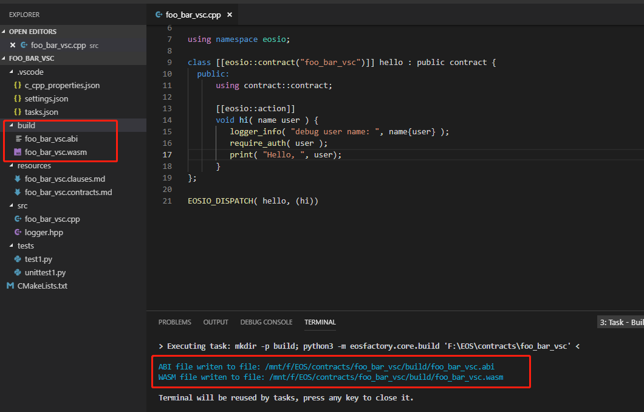The image size is (644, 412).
Task: Click 'Terminal will be reused by tasks' message
Action: pyautogui.click(x=286, y=397)
